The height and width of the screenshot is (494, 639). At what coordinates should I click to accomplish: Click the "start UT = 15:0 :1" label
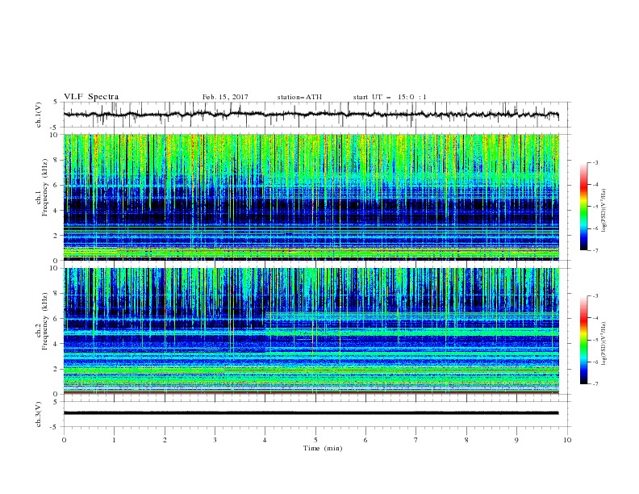coord(390,97)
